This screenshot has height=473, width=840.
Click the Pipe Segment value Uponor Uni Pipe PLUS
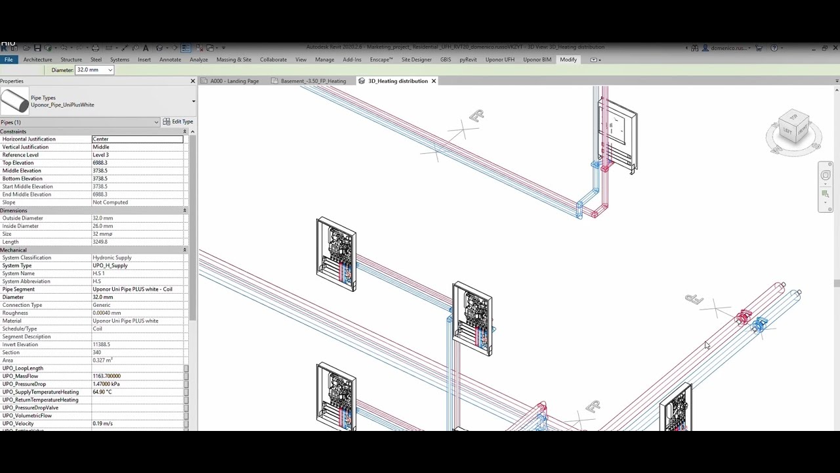(137, 289)
